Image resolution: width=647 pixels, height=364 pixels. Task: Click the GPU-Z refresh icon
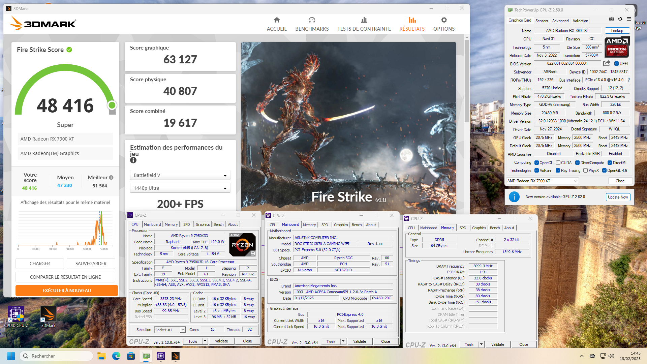point(620,19)
